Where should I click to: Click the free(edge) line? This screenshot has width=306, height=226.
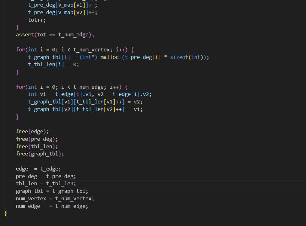[32, 131]
